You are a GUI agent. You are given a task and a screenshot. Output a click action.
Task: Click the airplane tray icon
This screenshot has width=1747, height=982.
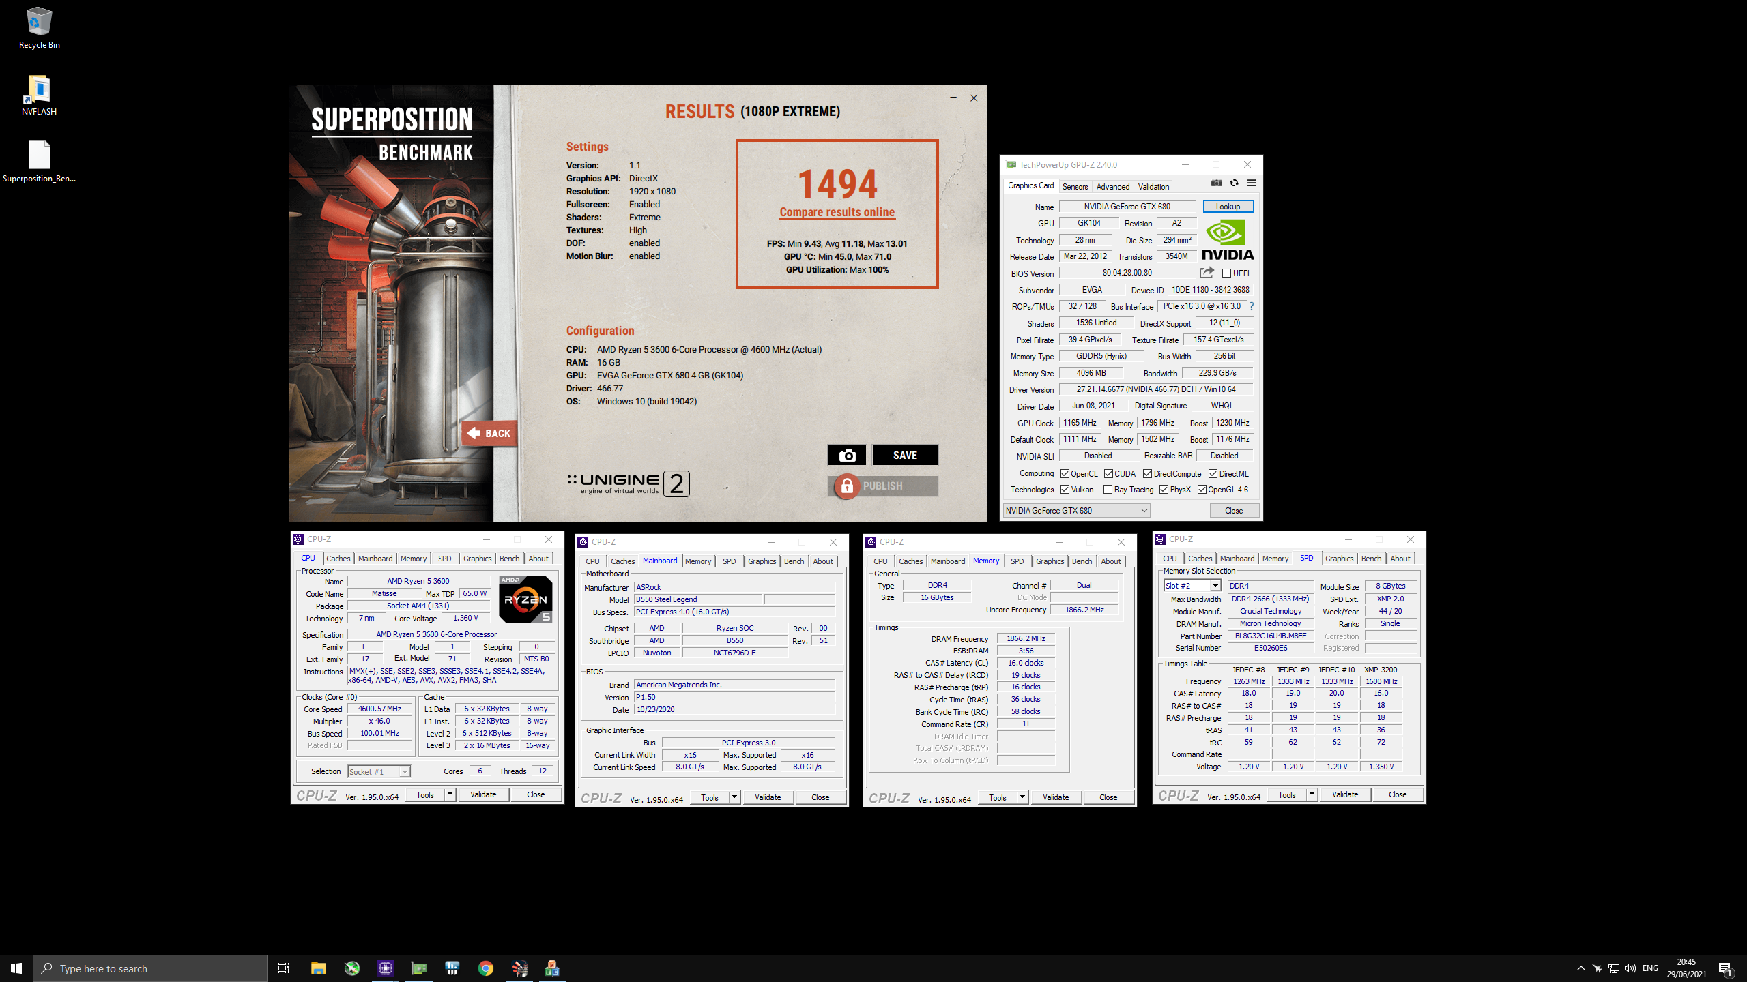tap(1597, 968)
